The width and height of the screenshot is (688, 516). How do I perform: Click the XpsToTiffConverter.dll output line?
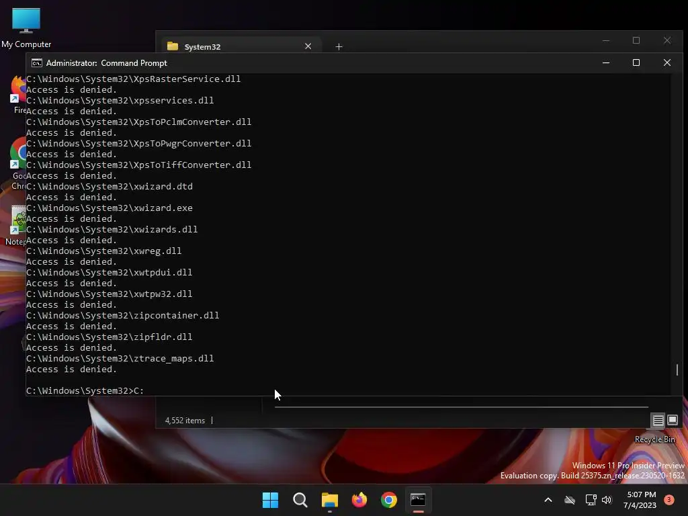(138, 165)
